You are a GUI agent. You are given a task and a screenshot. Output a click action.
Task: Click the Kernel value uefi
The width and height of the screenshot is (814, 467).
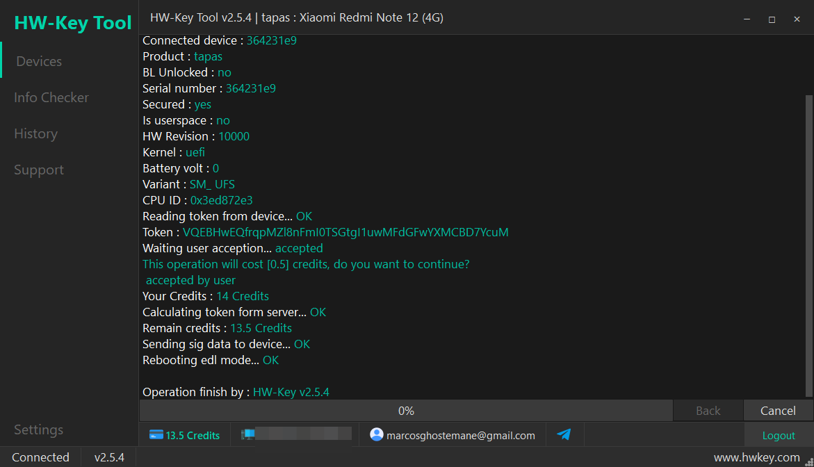point(195,153)
